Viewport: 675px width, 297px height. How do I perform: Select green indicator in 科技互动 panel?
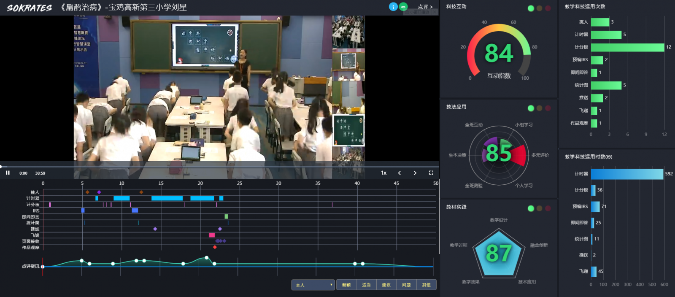[531, 8]
